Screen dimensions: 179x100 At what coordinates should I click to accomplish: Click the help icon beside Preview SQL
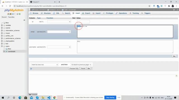pos(31,69)
